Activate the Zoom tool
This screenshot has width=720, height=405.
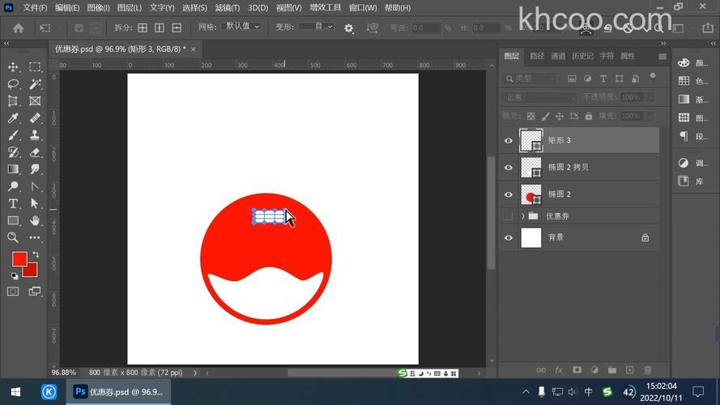point(13,237)
